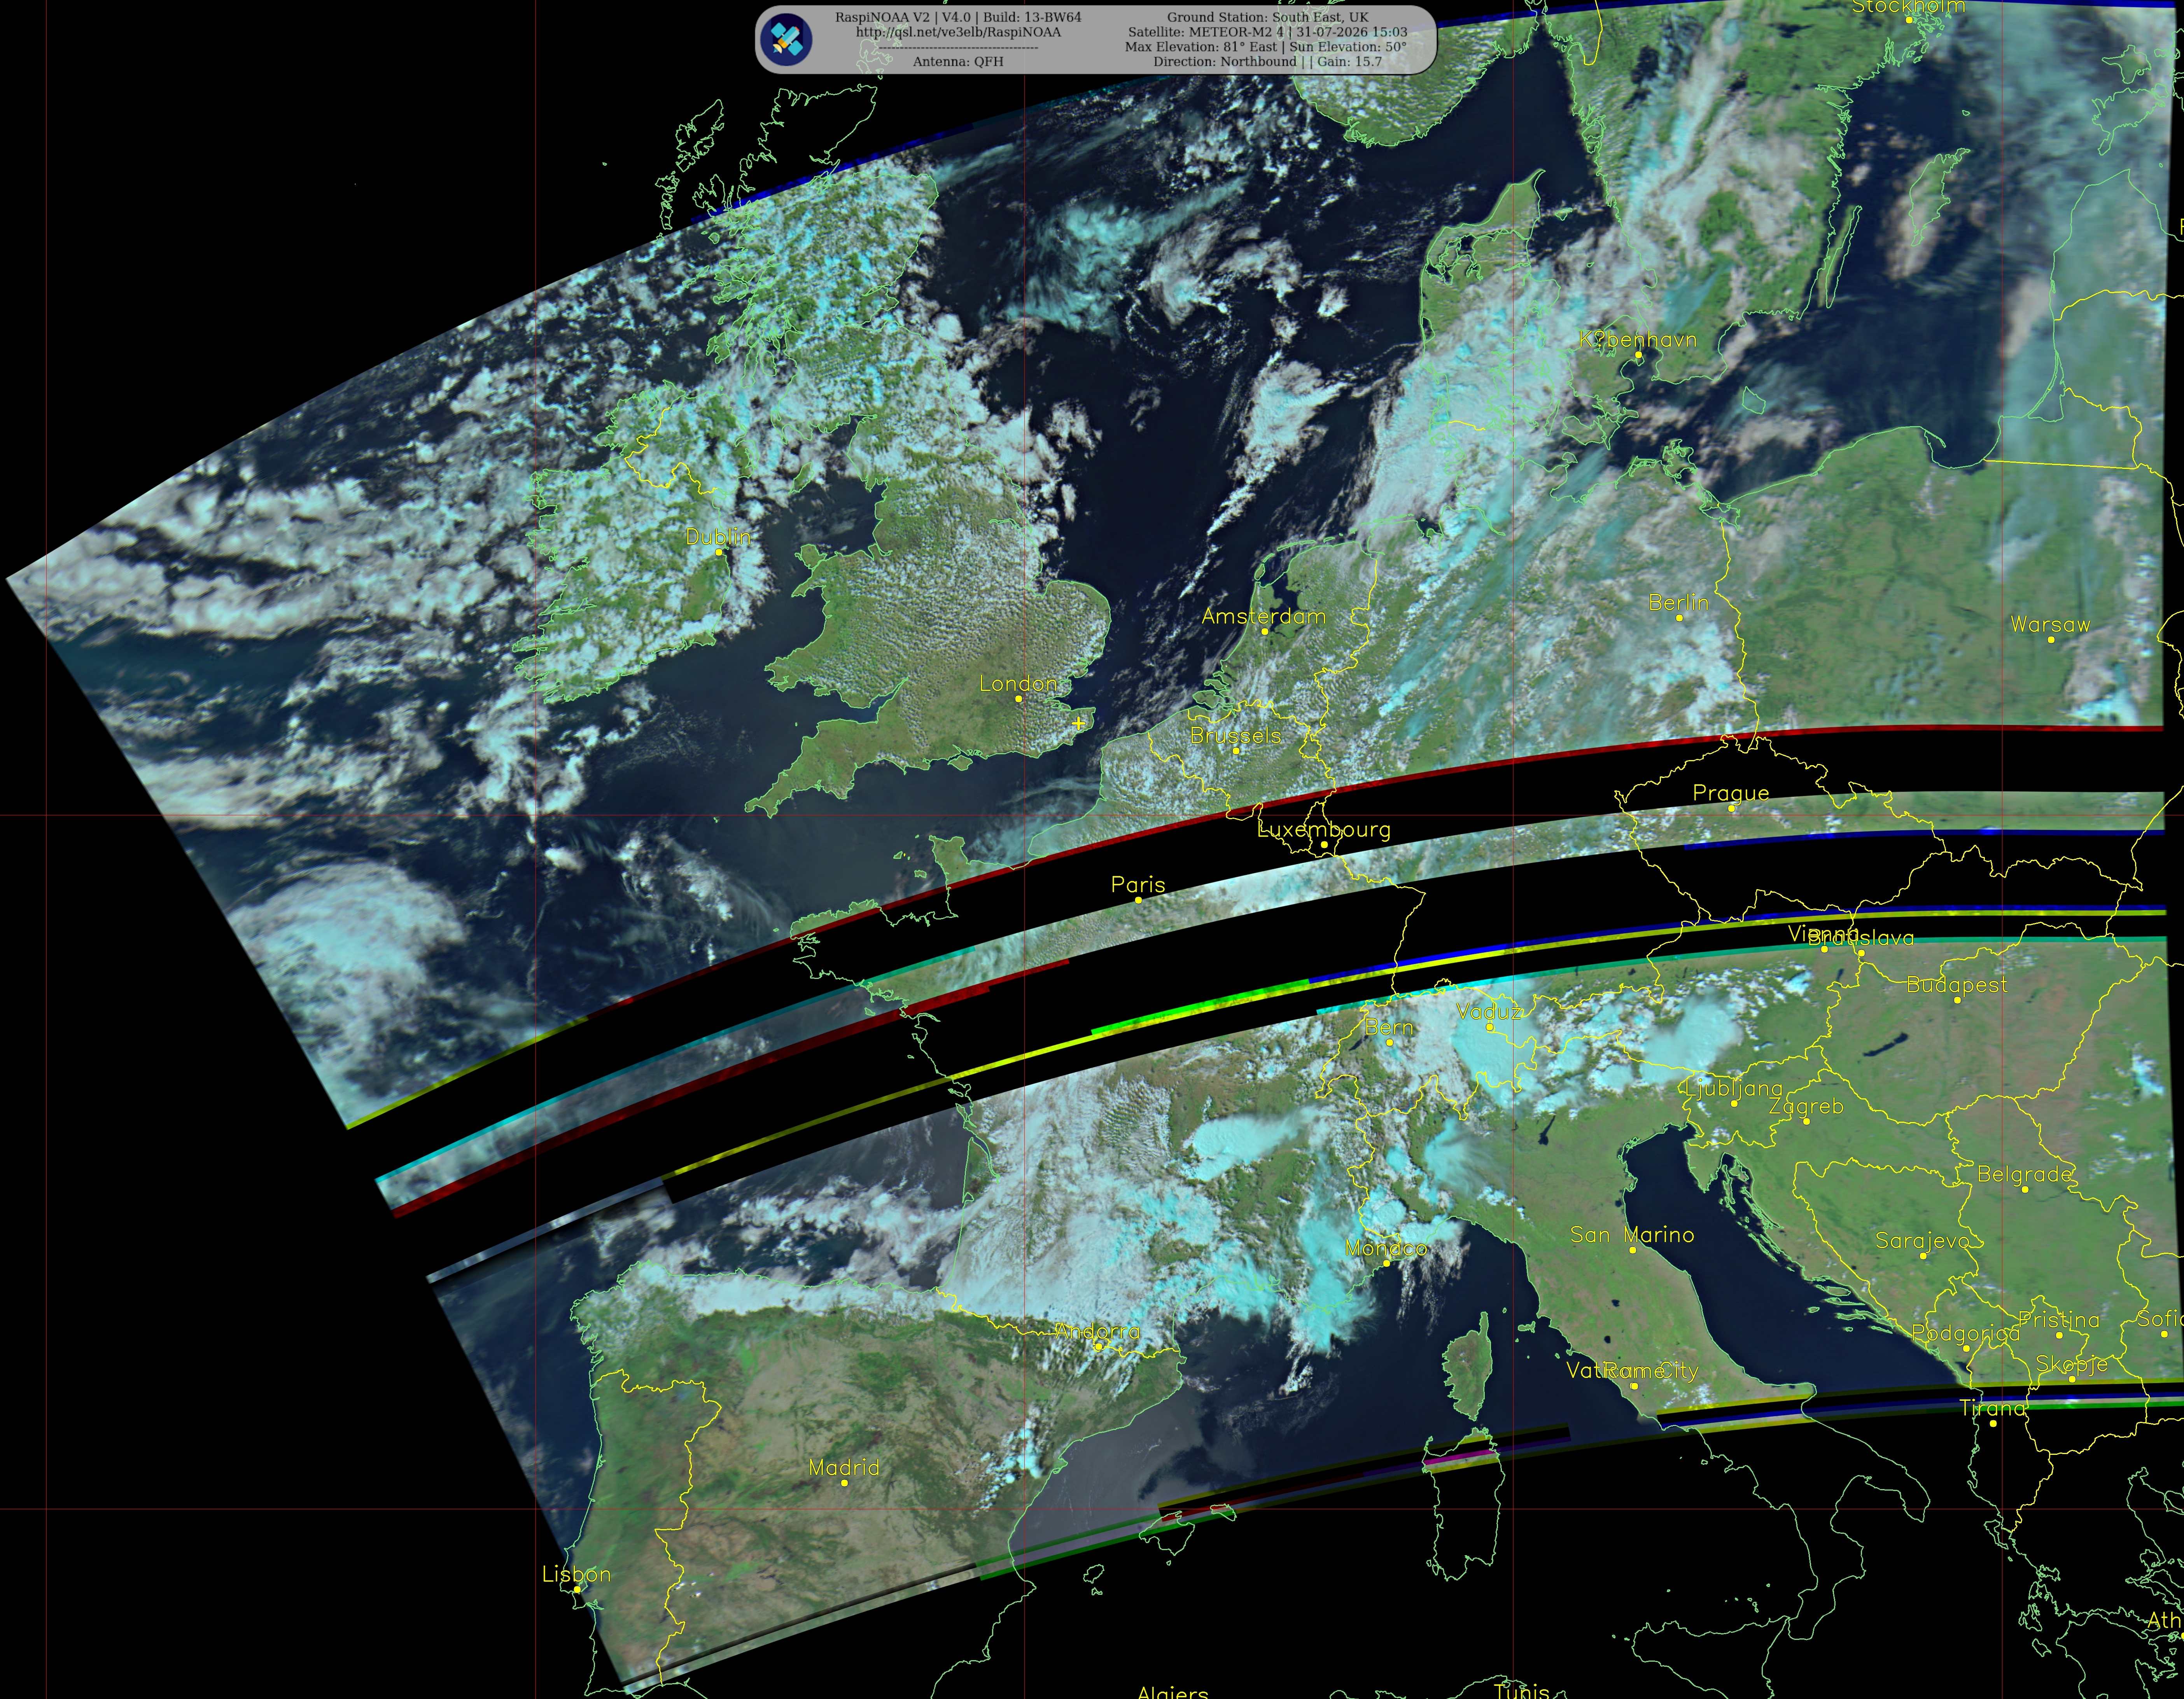This screenshot has height=1699, width=2184.
Task: Click the Brussels city label
Action: [1236, 736]
